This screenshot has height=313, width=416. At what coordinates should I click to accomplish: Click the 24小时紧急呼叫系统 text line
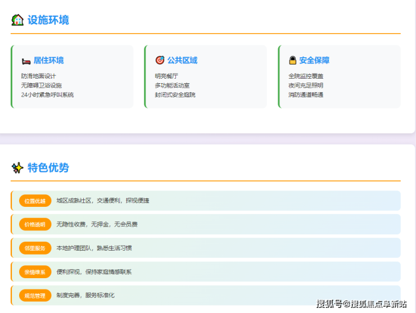(47, 95)
